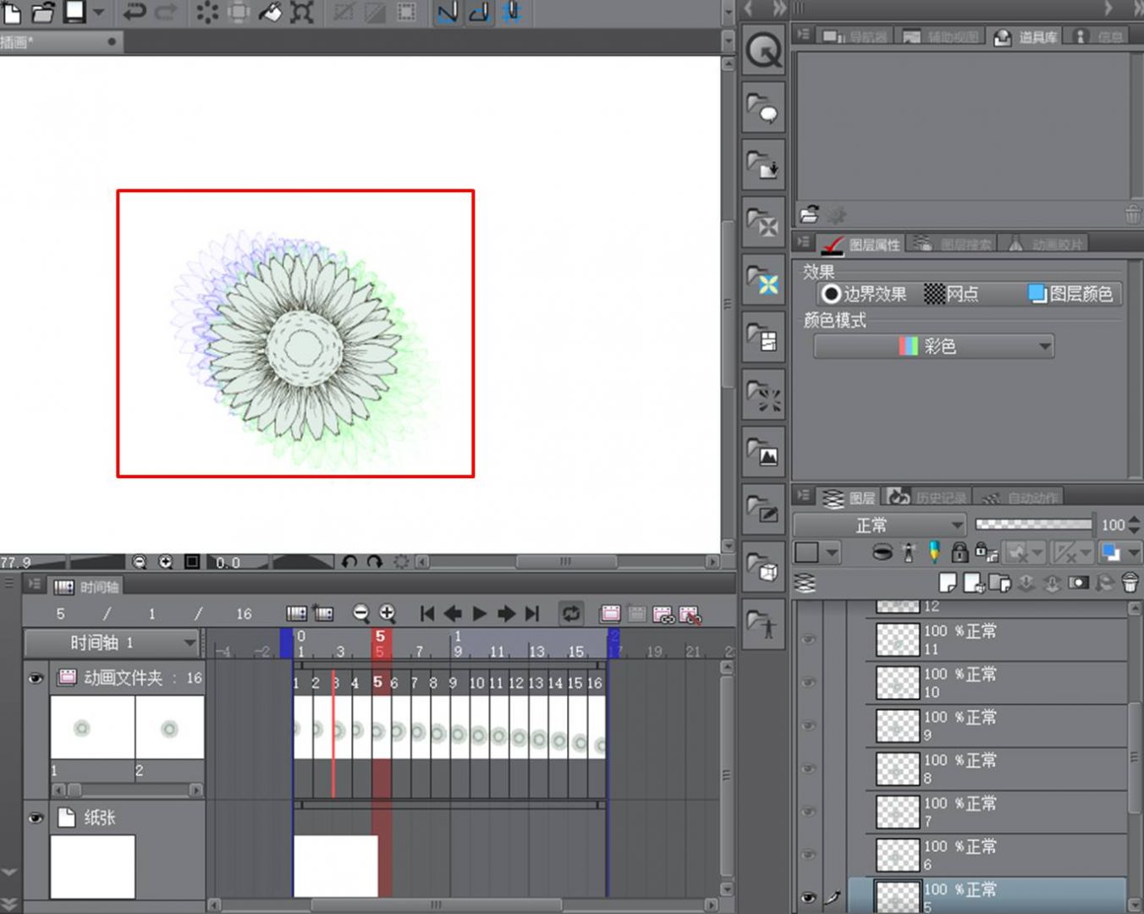The image size is (1144, 914).
Task: Open a file with folder icon
Action: (43, 12)
